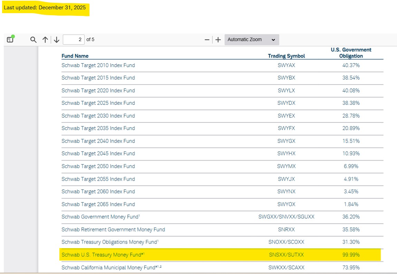Select Schwab Retirement Government Money Fund name
The image size is (397, 274).
pos(113,229)
